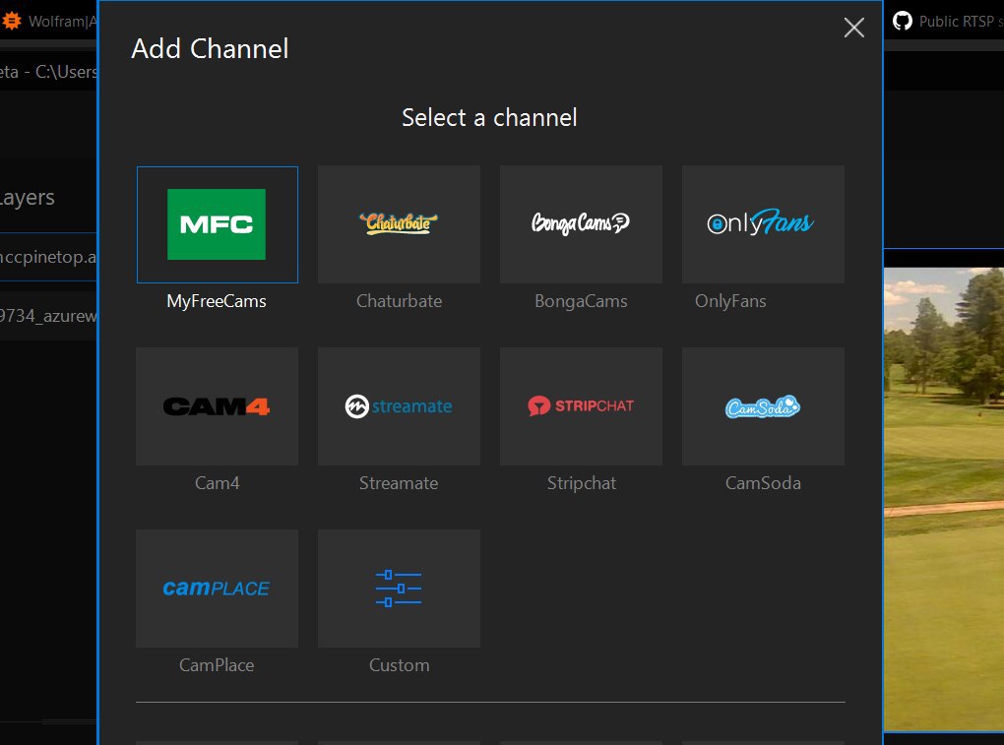Click the BongaCams label text
Image resolution: width=1004 pixels, height=745 pixels.
(x=581, y=301)
